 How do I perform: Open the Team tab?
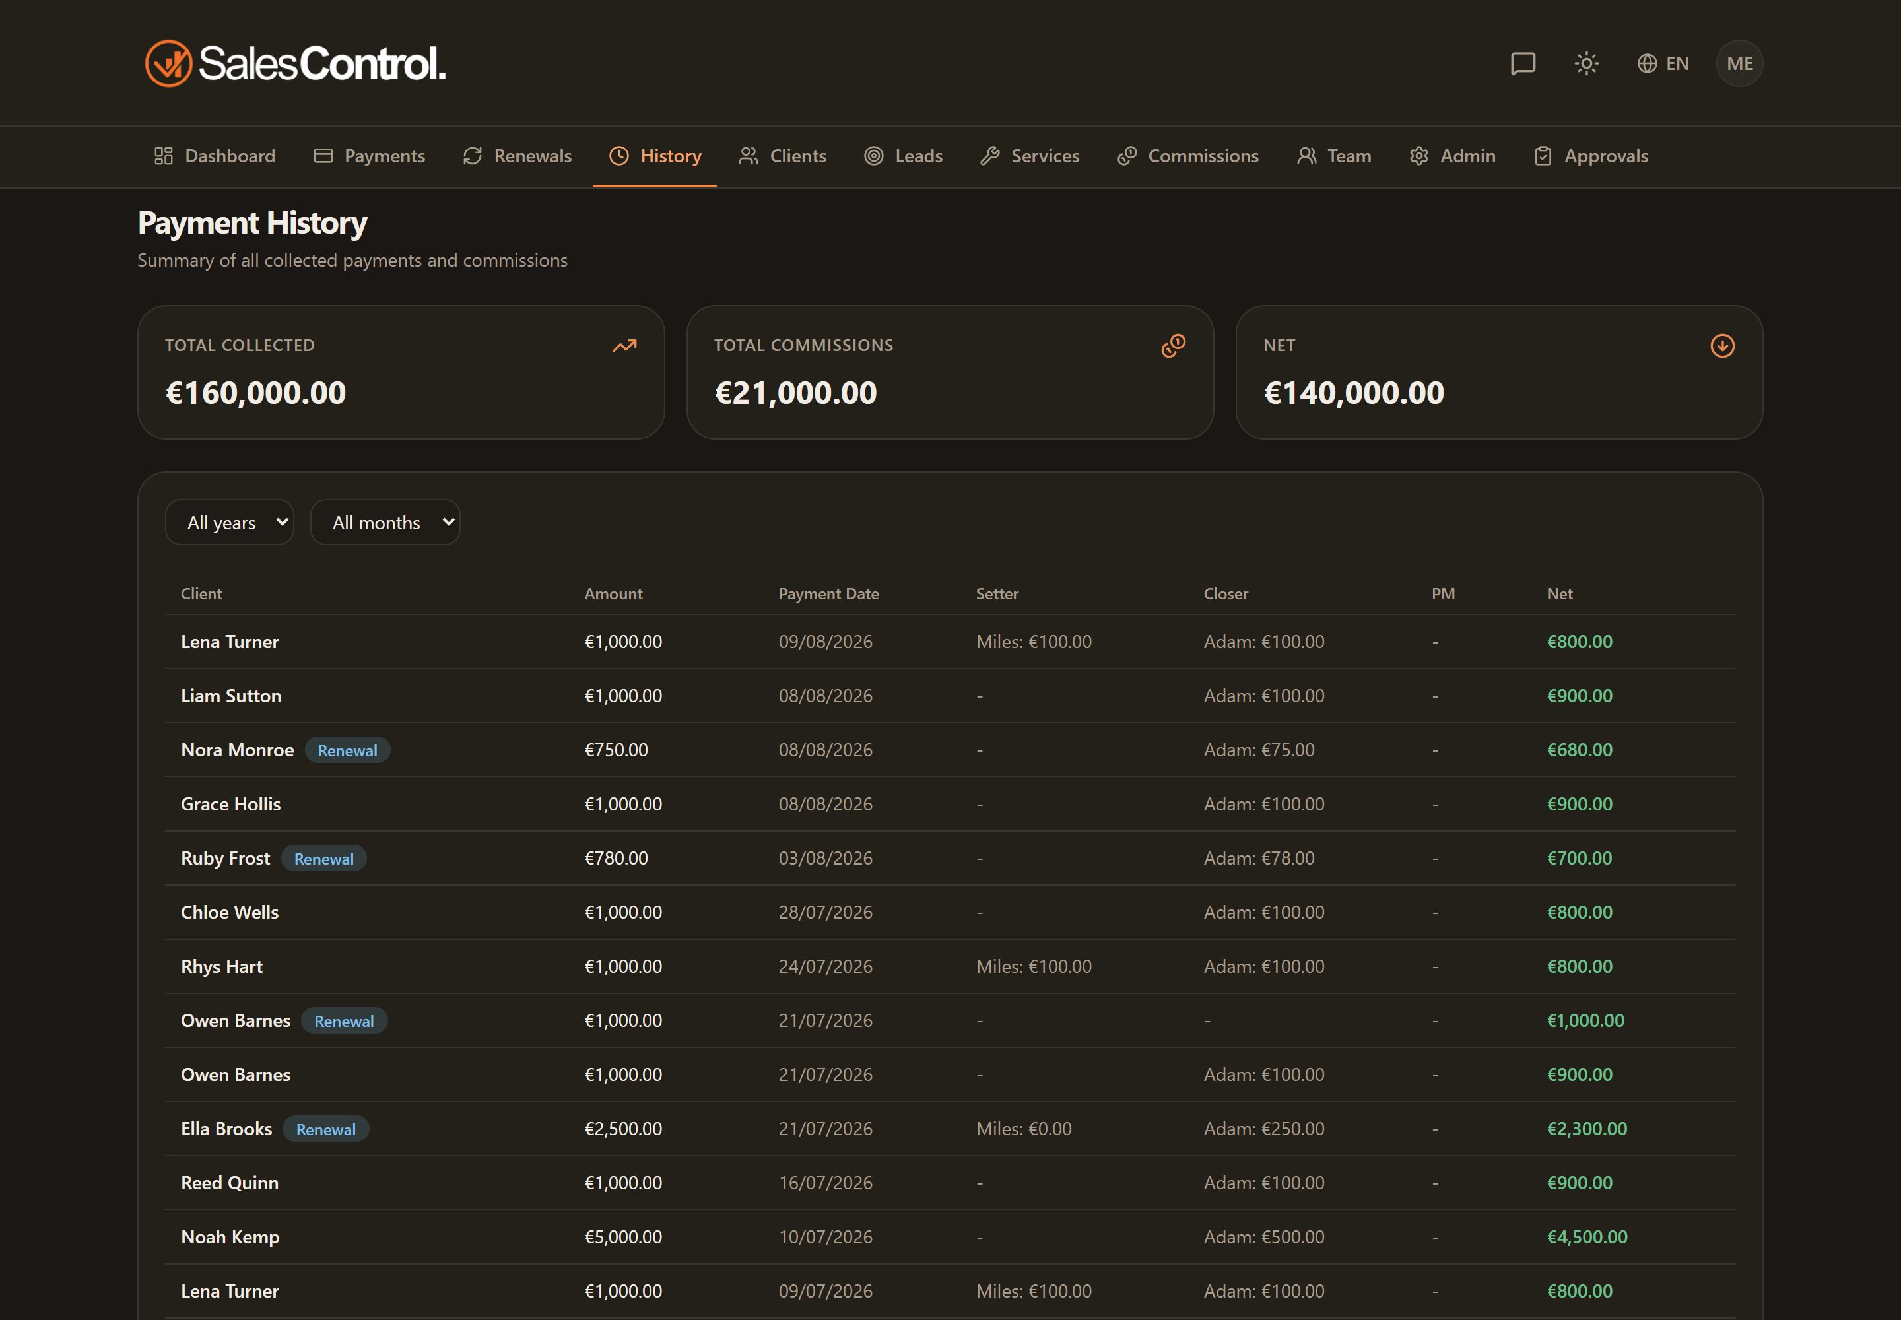[1335, 156]
